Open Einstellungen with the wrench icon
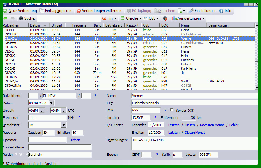This screenshot has width=261, height=168. point(202,11)
